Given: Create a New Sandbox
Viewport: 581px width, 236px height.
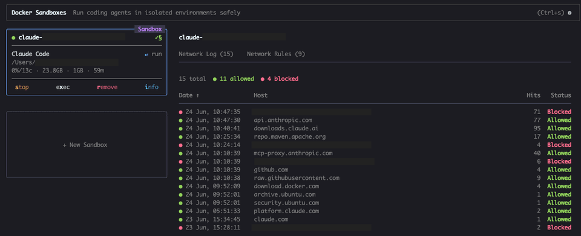Looking at the screenshot, I should [x=85, y=145].
